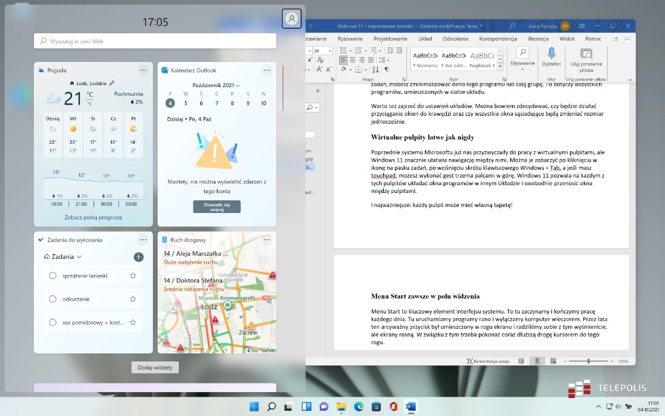
Task: Open the Korespondencja ribbon tab
Action: point(498,39)
